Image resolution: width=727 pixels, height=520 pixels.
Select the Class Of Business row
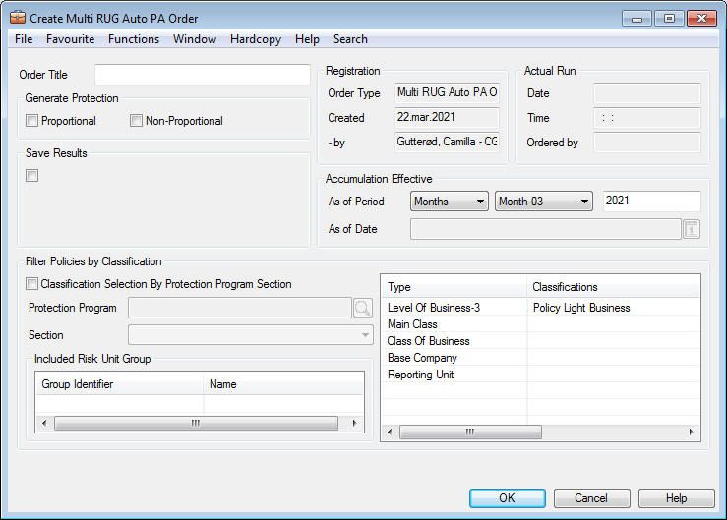541,341
